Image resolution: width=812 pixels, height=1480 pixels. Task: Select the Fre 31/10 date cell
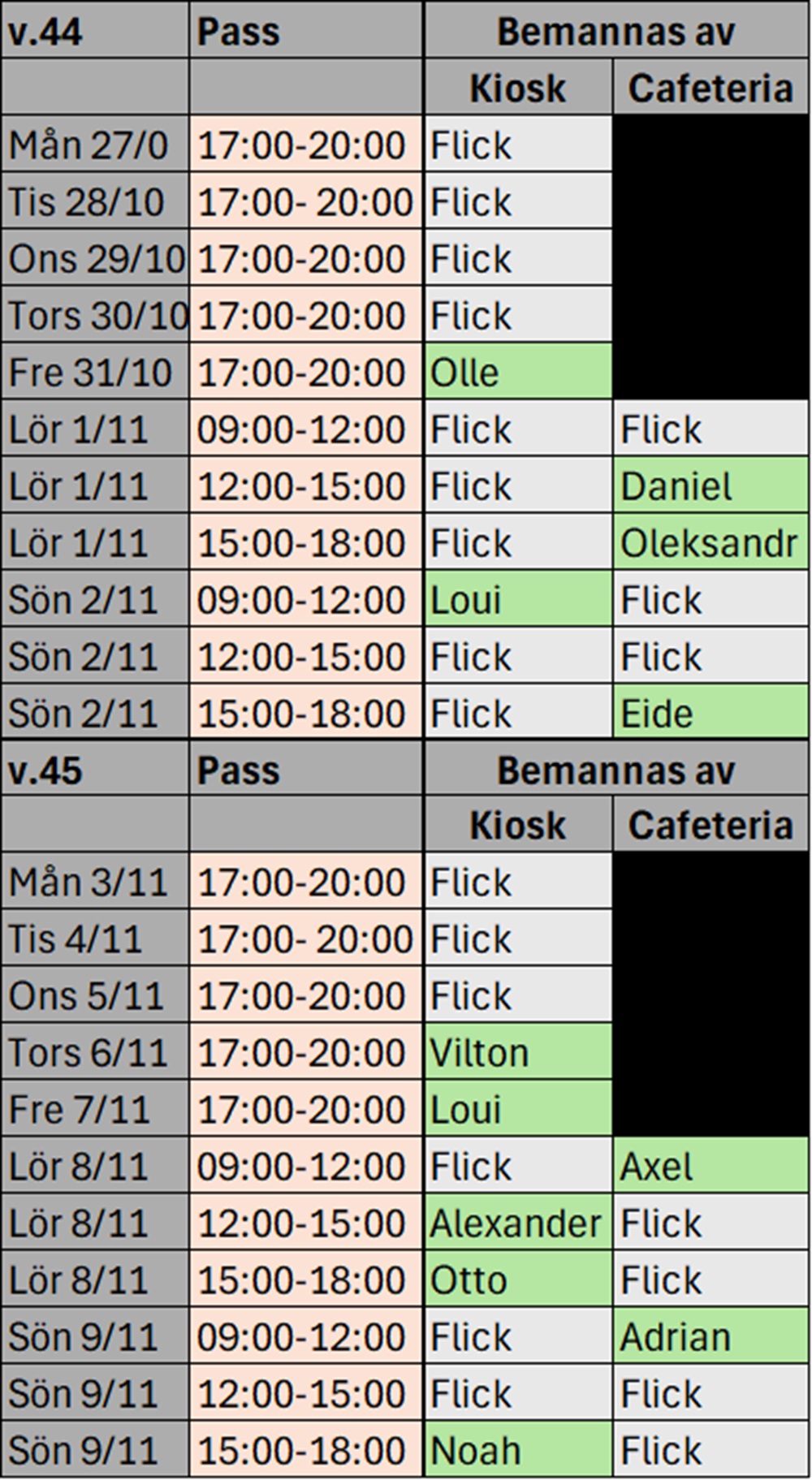point(95,373)
